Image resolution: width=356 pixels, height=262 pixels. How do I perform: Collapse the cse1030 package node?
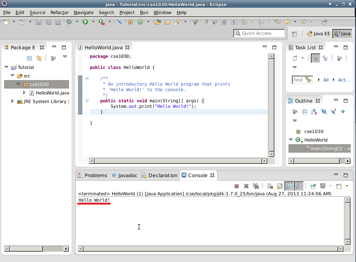coord(19,84)
